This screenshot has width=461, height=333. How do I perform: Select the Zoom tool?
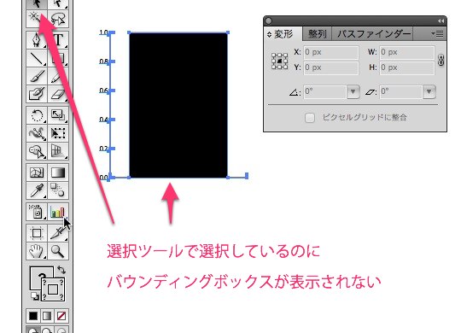tap(58, 251)
